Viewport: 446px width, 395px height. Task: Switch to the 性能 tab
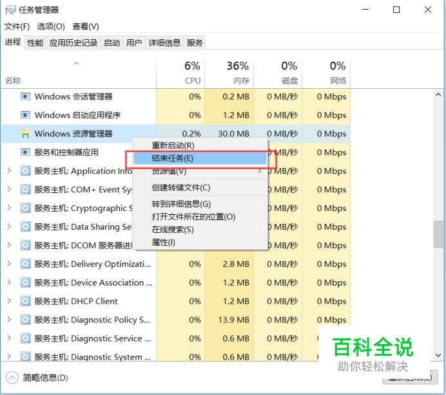(x=35, y=43)
